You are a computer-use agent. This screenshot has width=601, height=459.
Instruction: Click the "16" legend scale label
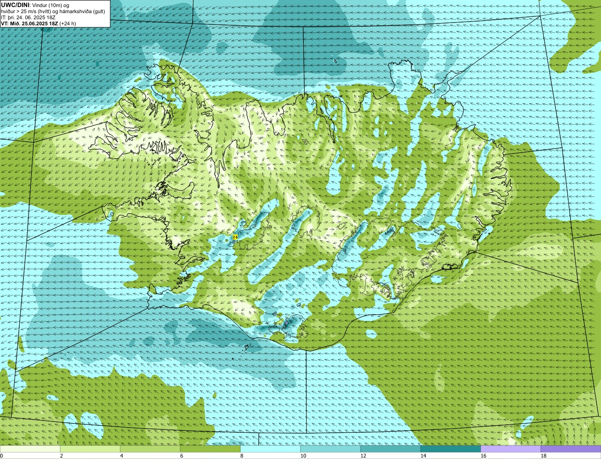(484, 456)
